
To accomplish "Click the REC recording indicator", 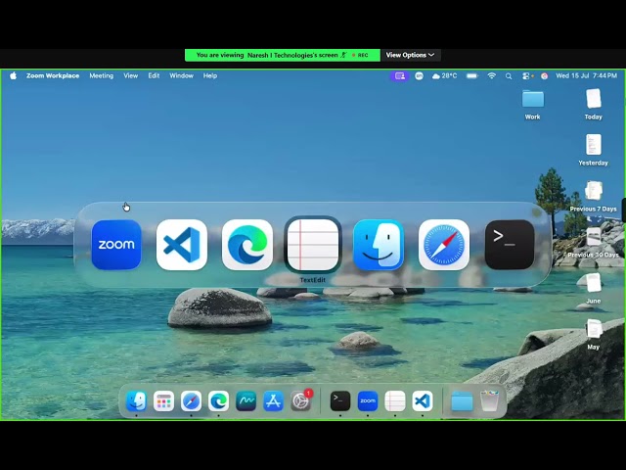I will pyautogui.click(x=360, y=55).
